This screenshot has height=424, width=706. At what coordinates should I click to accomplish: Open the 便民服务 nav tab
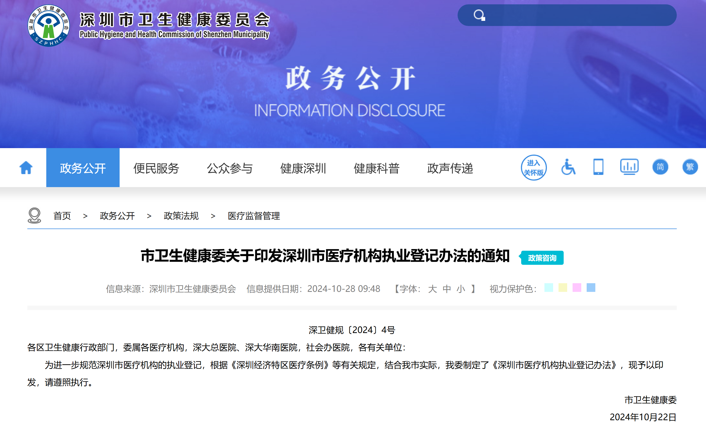156,168
